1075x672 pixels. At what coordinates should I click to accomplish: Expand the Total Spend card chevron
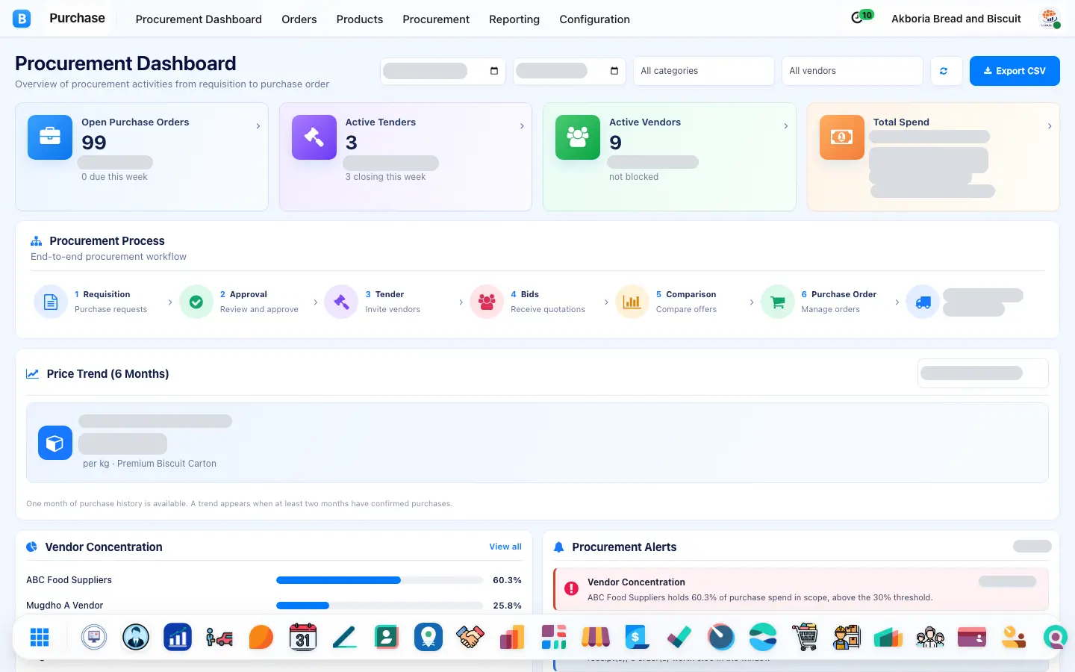coord(1050,126)
